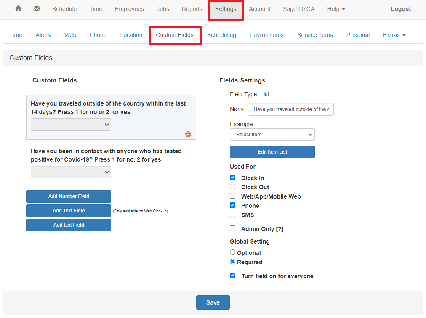
Task: Switch to the Service Items tab
Action: click(315, 35)
